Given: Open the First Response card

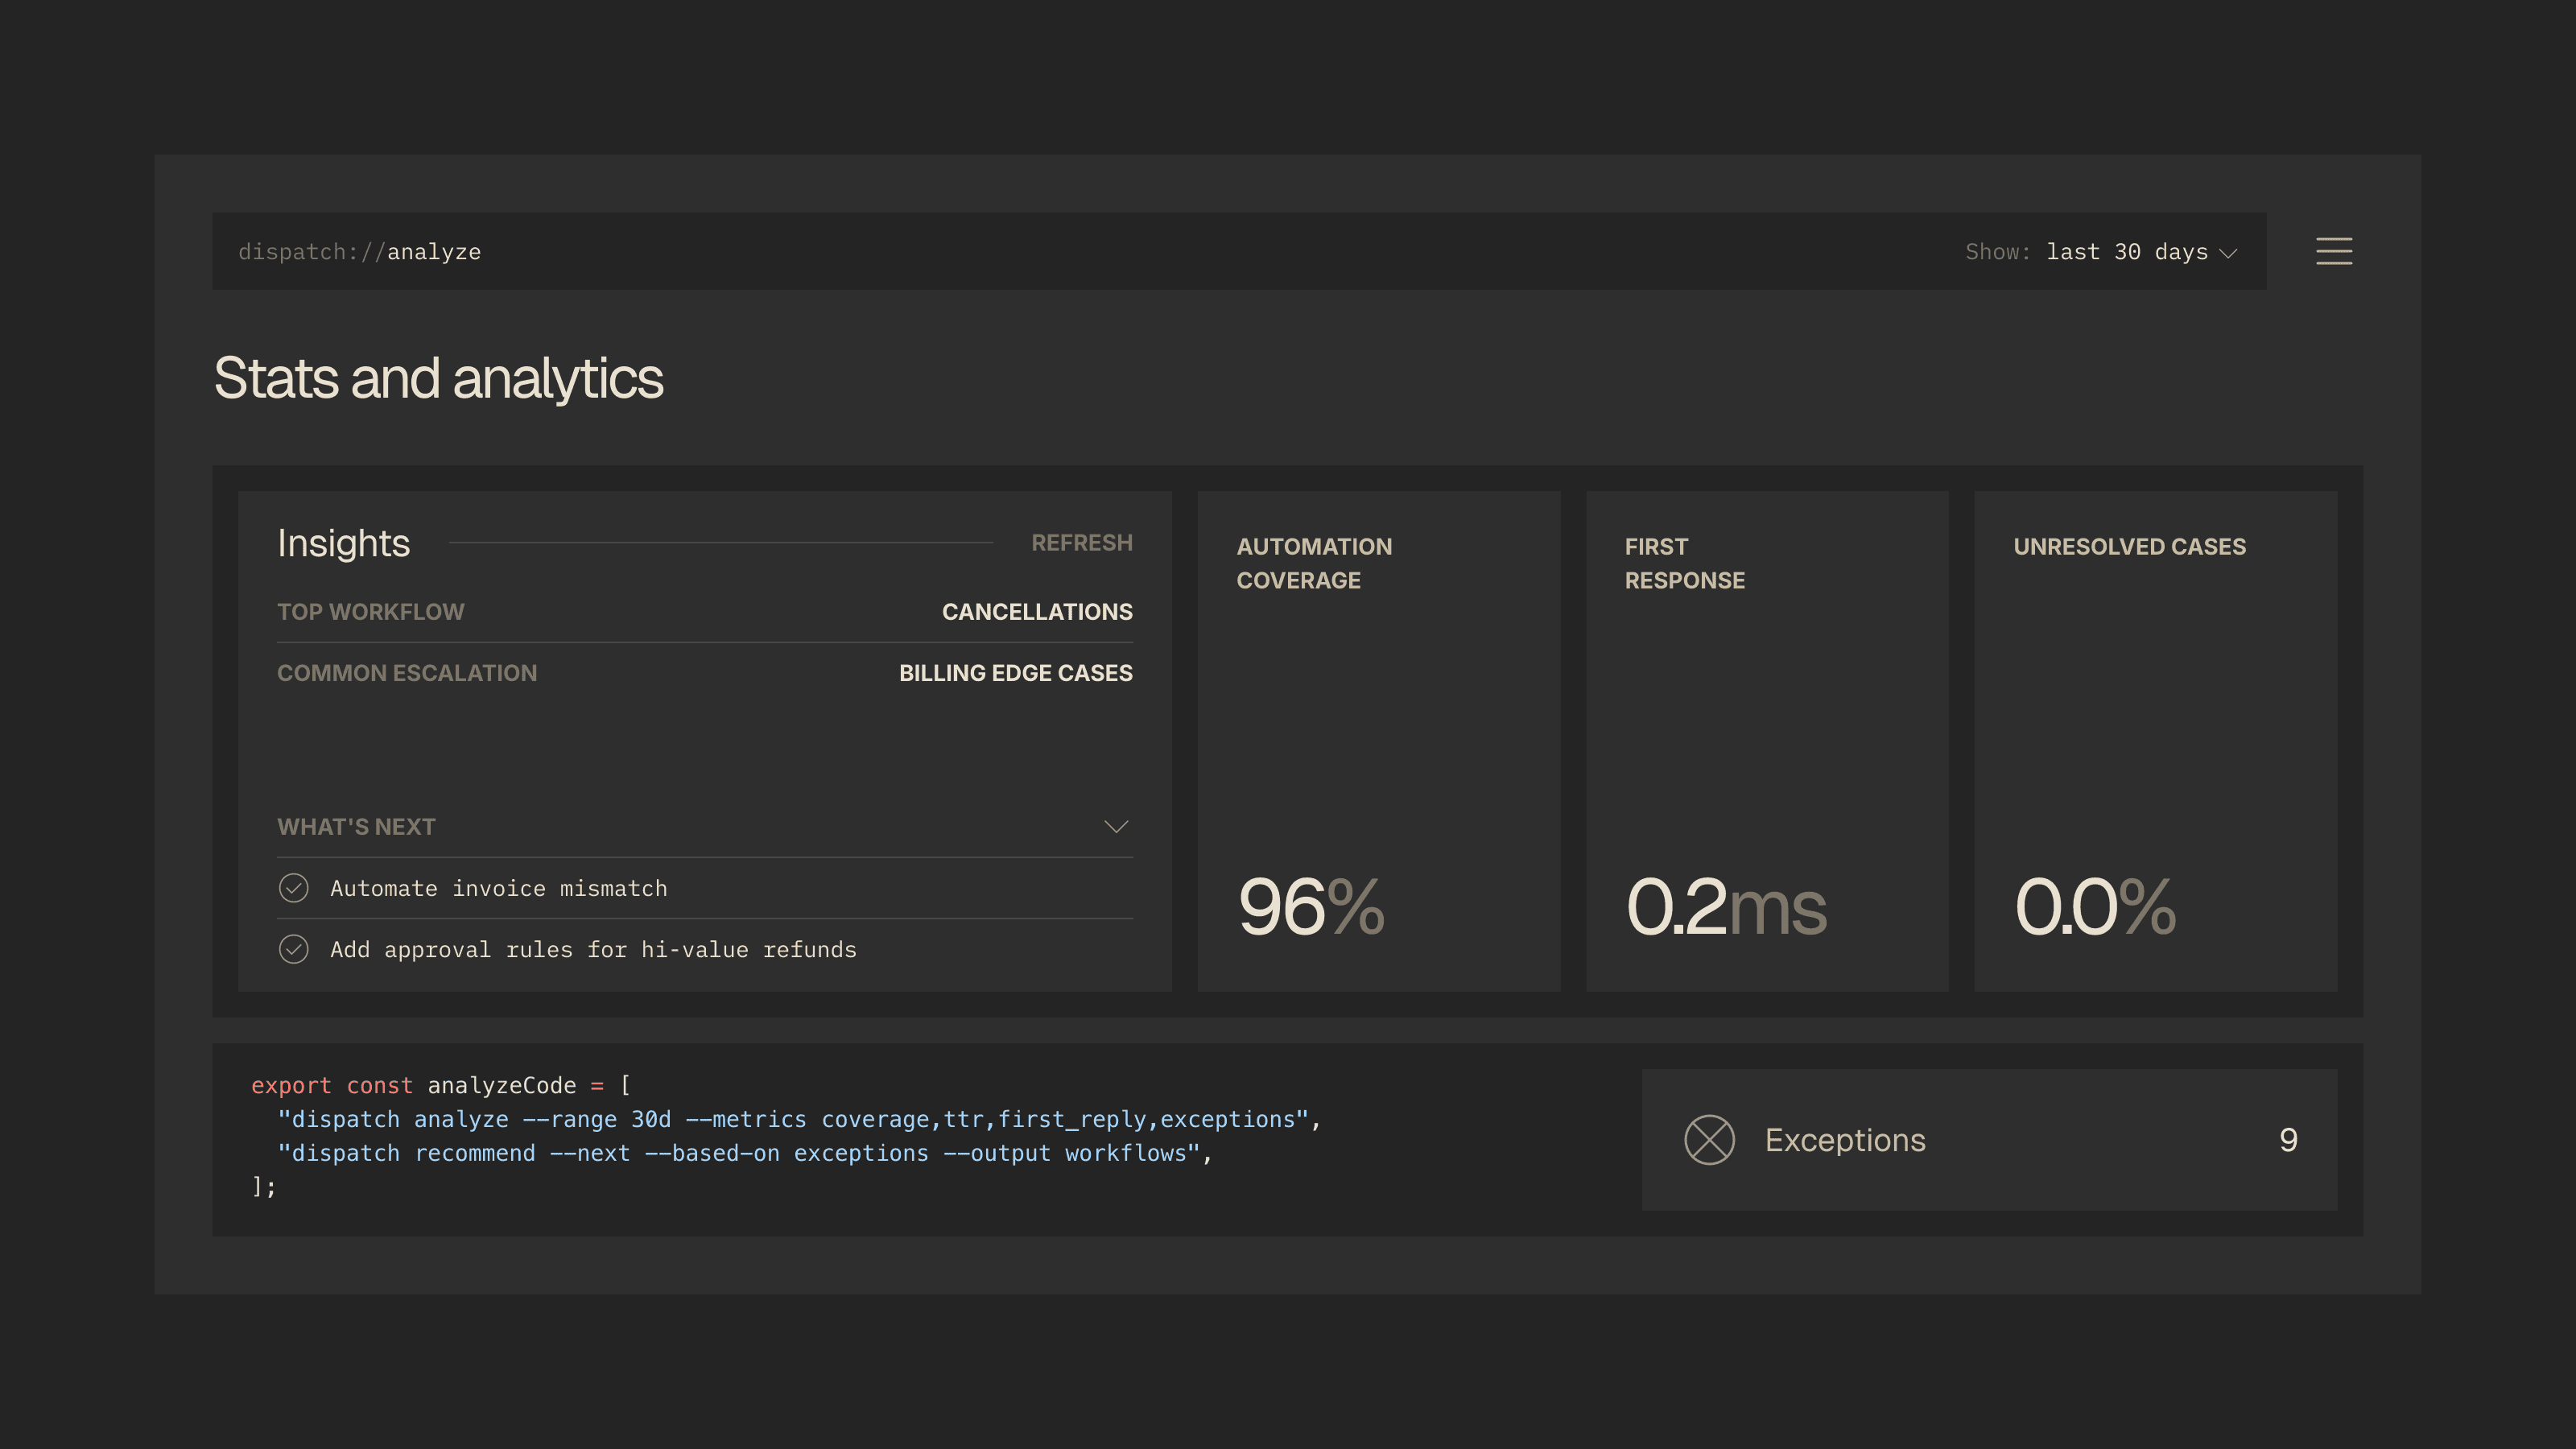Looking at the screenshot, I should pyautogui.click(x=1766, y=740).
